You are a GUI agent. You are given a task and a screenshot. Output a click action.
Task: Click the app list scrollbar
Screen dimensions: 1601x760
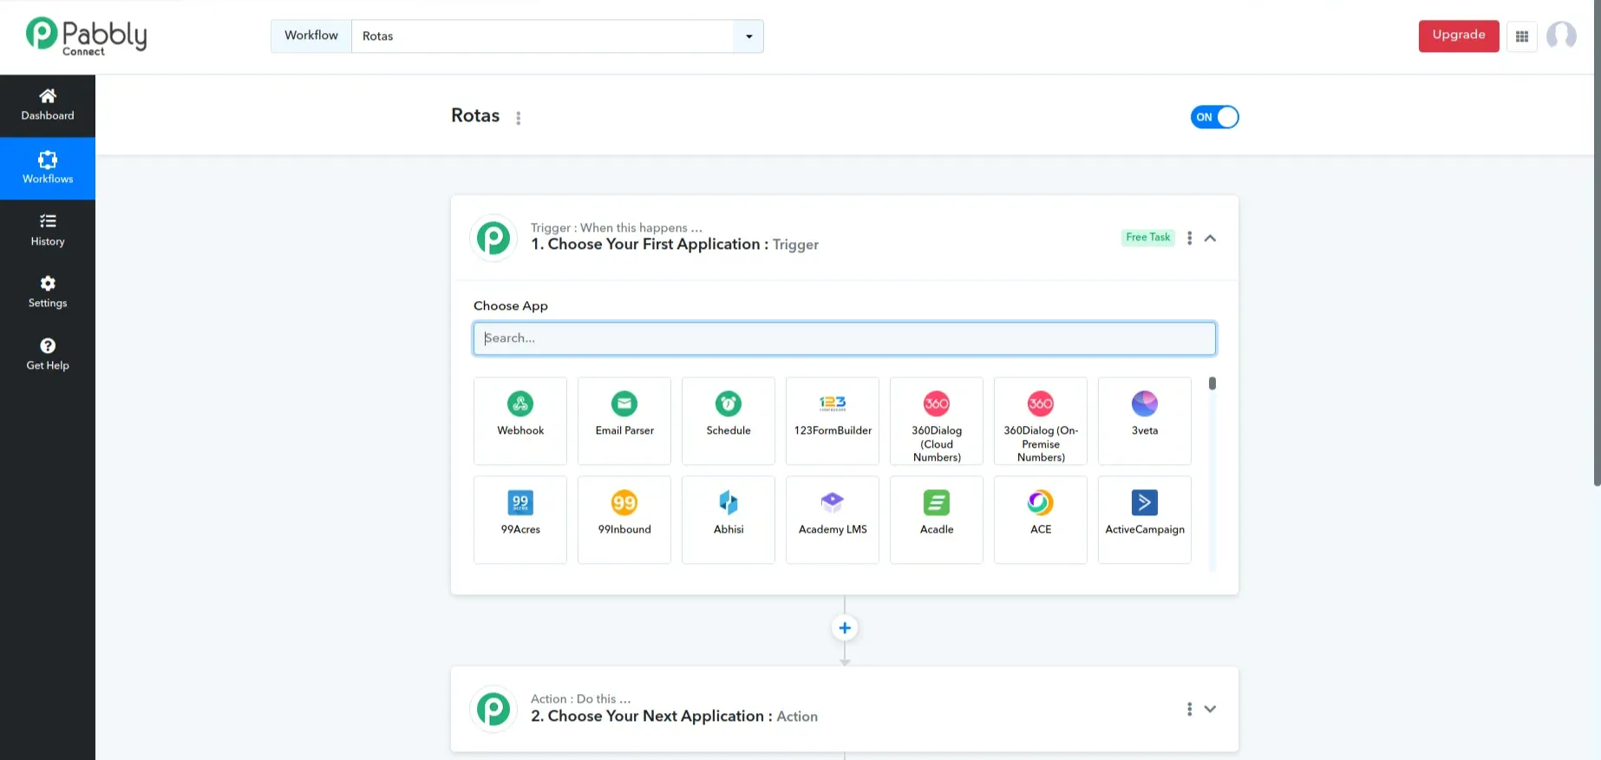click(x=1212, y=383)
